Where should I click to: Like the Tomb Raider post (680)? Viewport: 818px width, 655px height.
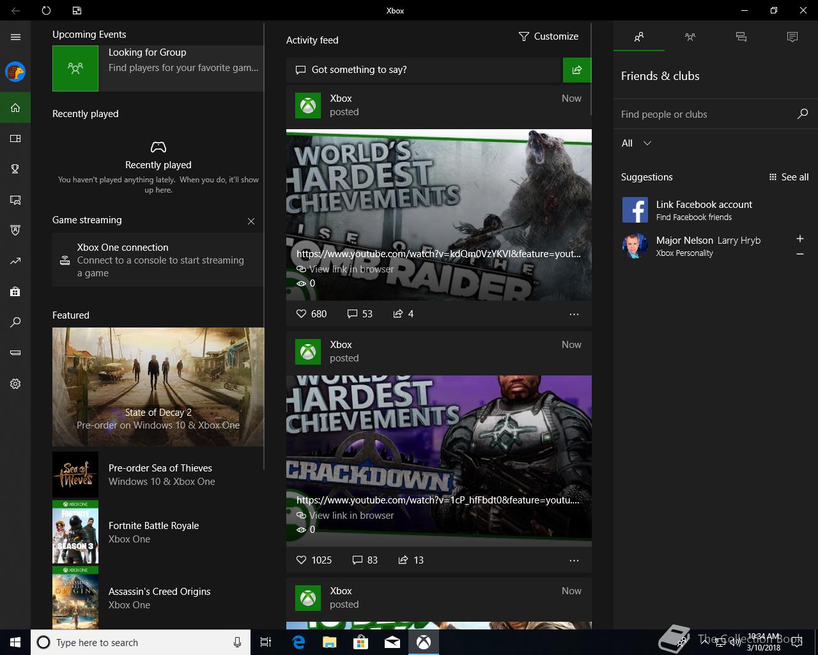(x=312, y=314)
